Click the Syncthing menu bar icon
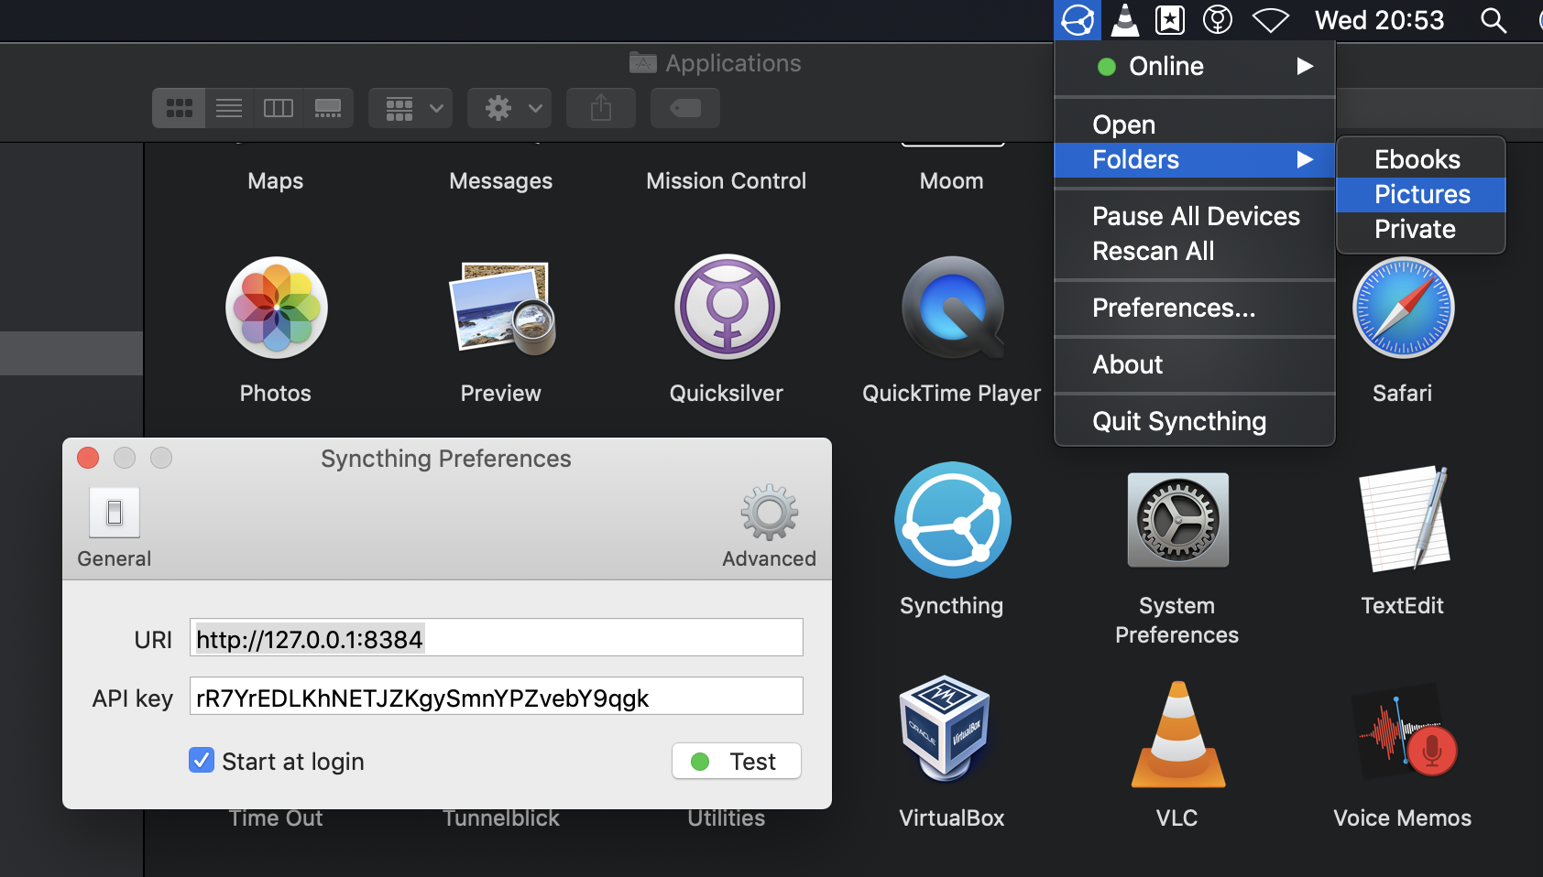This screenshot has width=1543, height=877. click(1078, 19)
